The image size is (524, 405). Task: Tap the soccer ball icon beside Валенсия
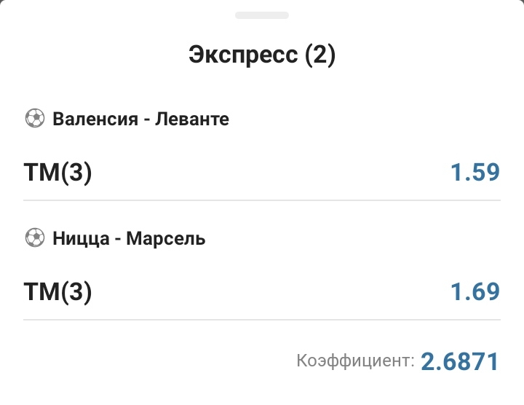34,118
